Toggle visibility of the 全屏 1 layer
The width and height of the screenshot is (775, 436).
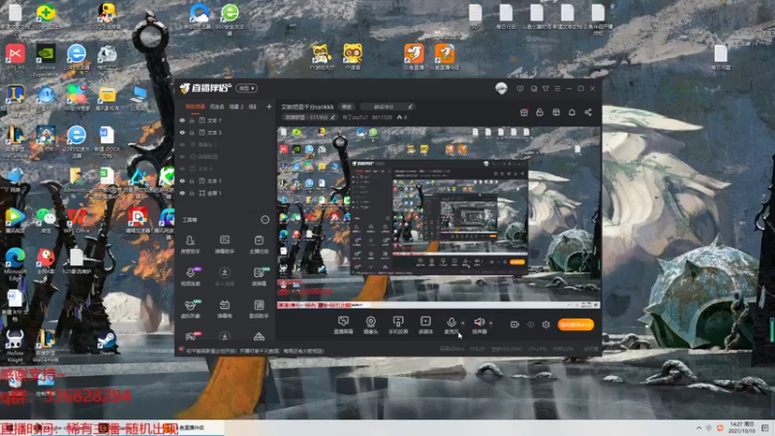click(182, 193)
